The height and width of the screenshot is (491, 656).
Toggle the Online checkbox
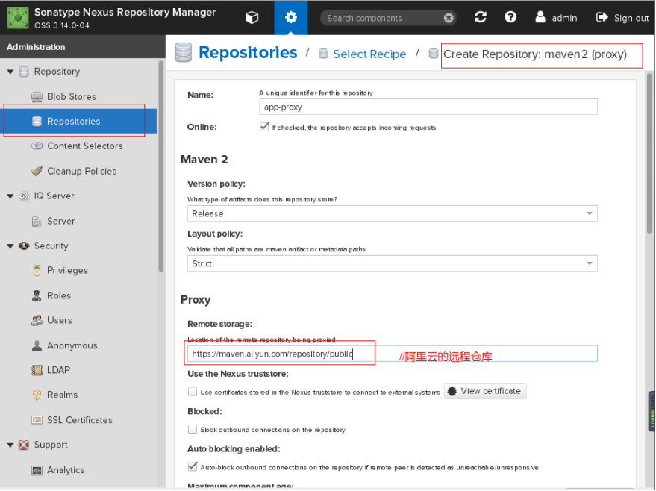tap(264, 127)
